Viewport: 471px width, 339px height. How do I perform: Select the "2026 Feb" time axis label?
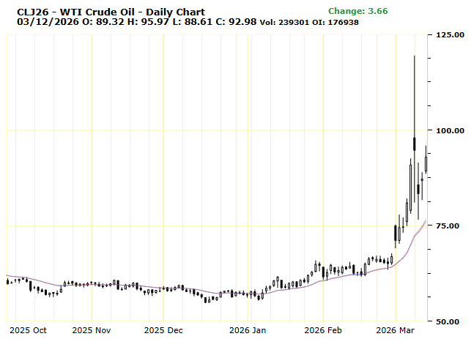click(323, 330)
